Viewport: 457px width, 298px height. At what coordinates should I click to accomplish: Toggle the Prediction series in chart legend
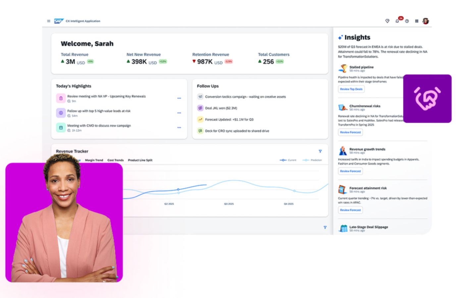click(x=312, y=160)
